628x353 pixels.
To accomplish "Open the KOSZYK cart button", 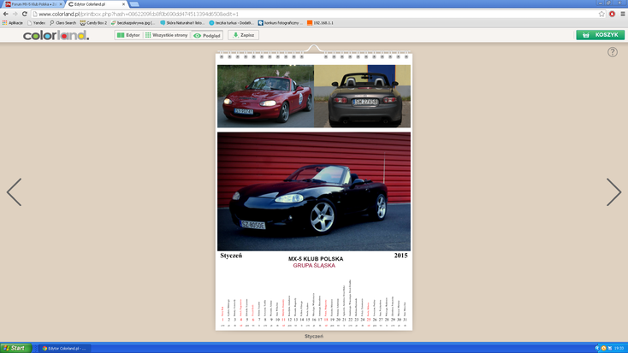I will (x=601, y=35).
